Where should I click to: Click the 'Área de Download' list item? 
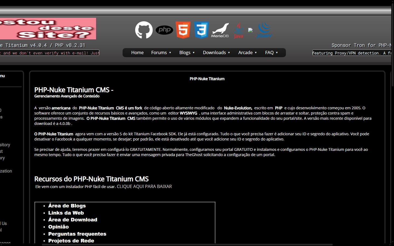tap(73, 219)
